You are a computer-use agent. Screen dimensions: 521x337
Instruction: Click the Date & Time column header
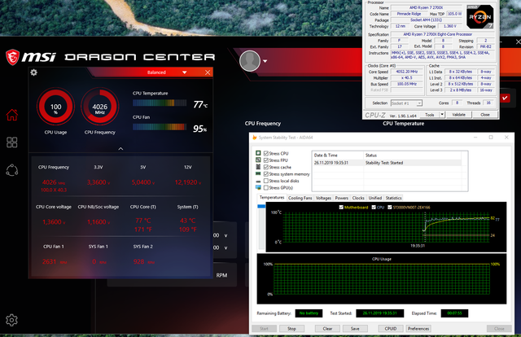[x=338, y=155]
